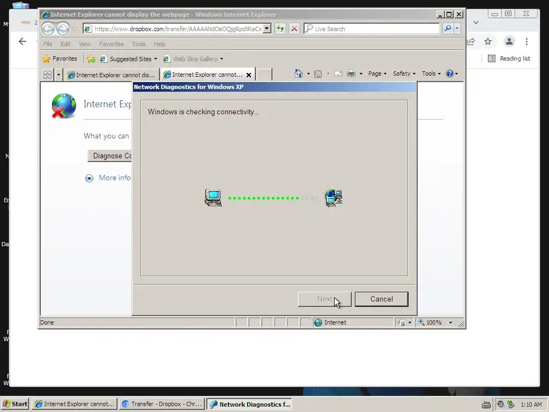
Task: Add to Favorites bar star icon
Action: pyautogui.click(x=91, y=59)
